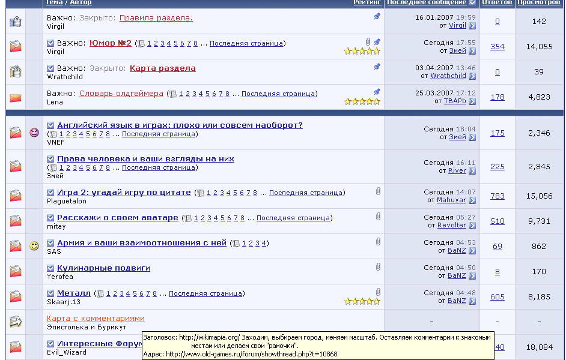Click first-unread icon before Кулинарные подвиги
The image size is (566, 360).
click(x=50, y=268)
